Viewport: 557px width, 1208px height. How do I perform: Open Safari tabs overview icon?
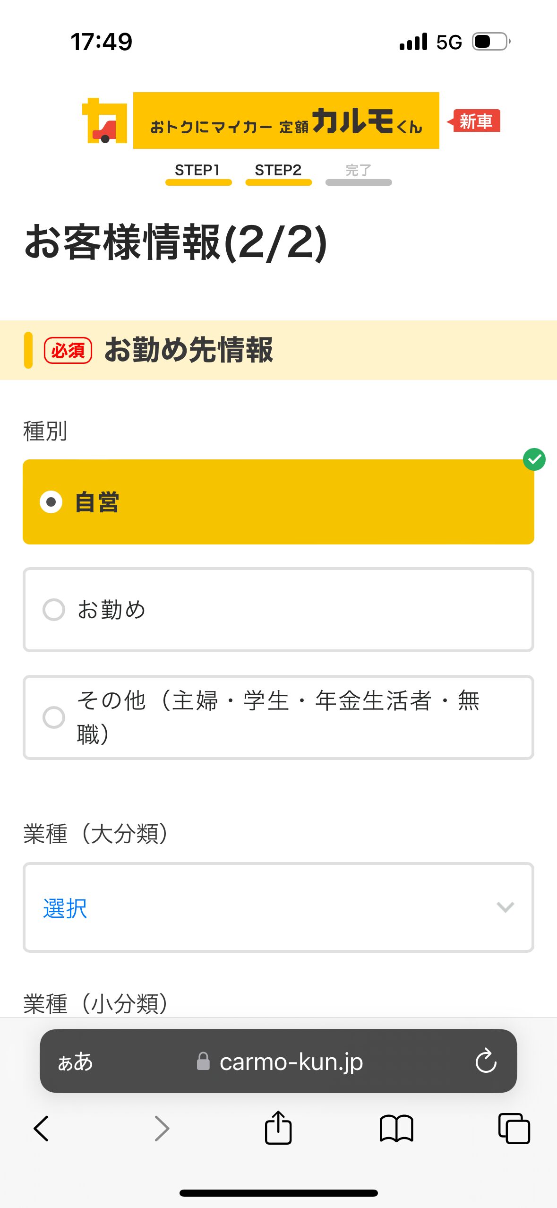coord(514,1128)
